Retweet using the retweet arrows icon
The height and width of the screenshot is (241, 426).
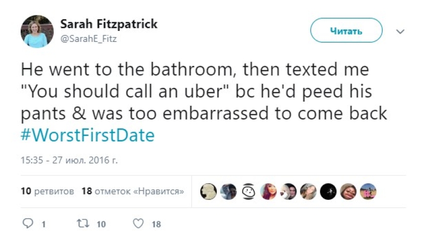(x=82, y=224)
